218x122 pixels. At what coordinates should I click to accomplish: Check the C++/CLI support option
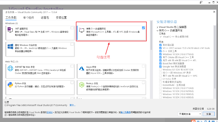tap(160, 79)
